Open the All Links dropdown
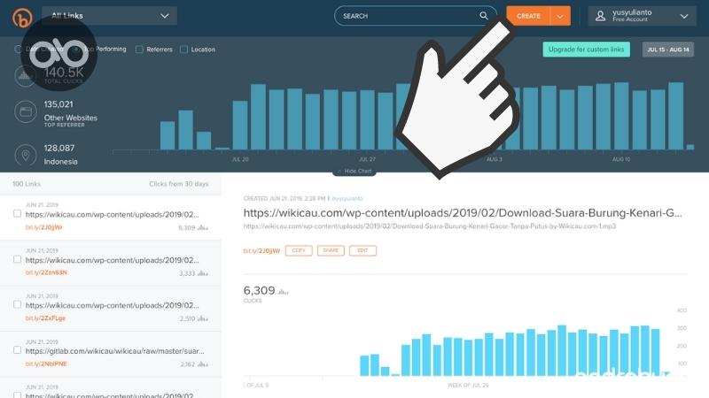The height and width of the screenshot is (398, 709). coord(109,16)
